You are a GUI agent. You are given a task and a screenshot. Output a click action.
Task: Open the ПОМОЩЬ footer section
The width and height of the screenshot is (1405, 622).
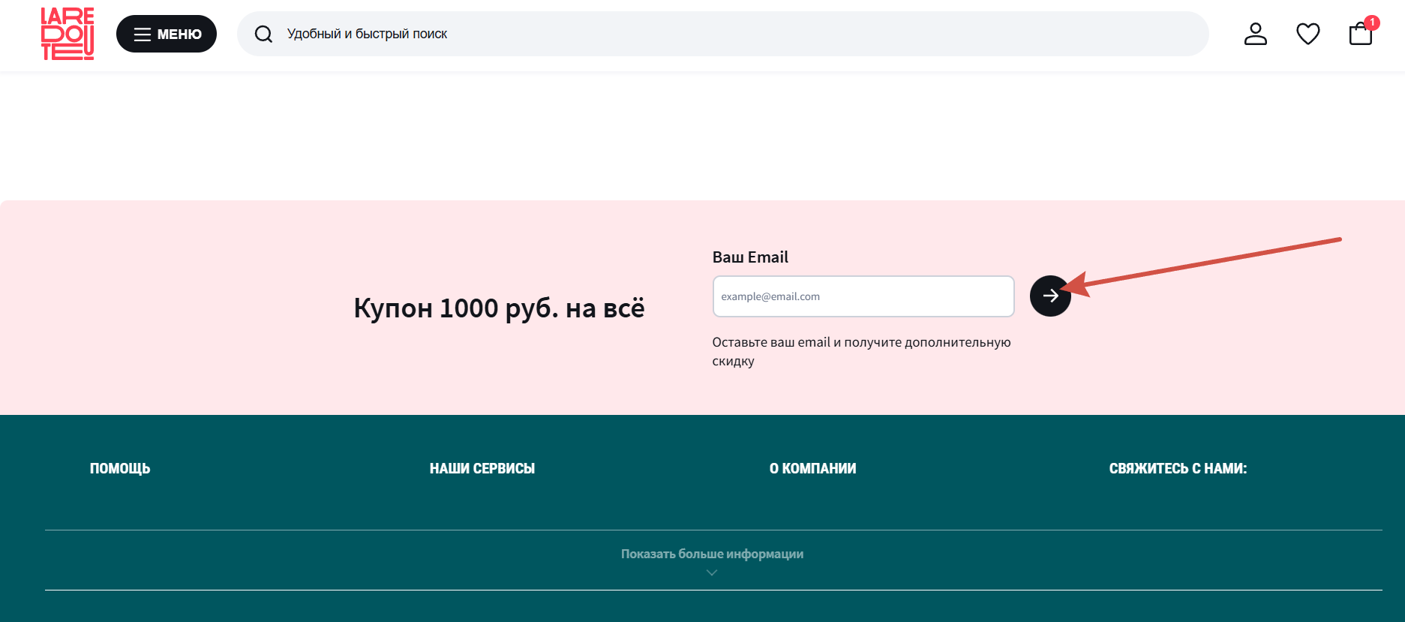pyautogui.click(x=120, y=468)
